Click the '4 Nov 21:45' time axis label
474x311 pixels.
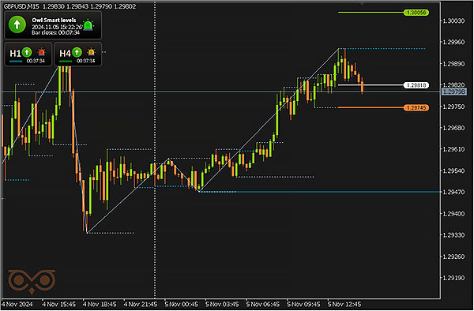pos(141,304)
